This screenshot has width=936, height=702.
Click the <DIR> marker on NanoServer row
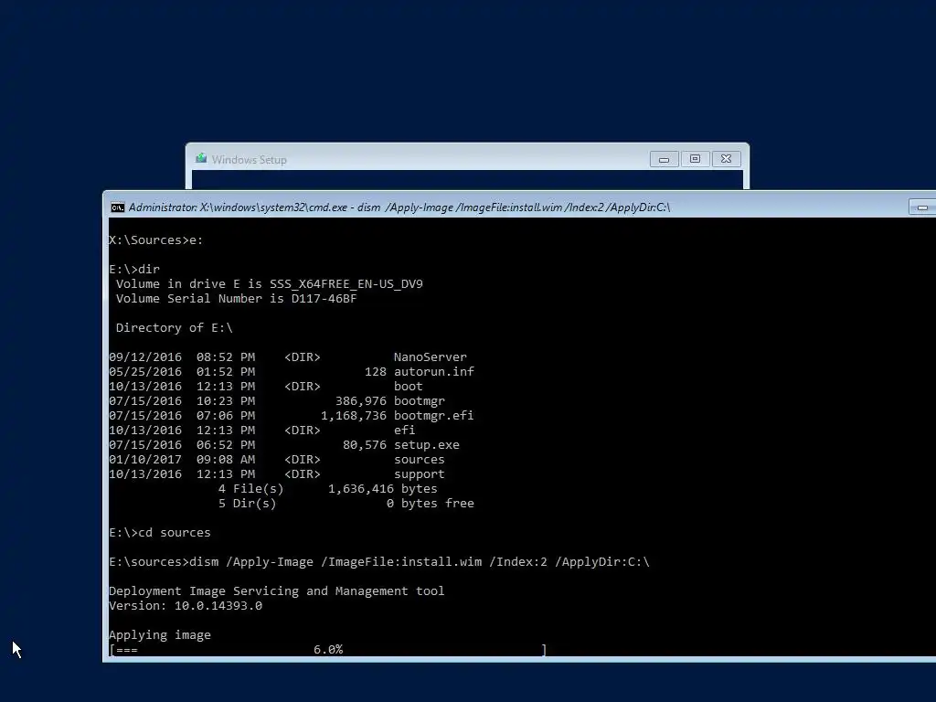(x=302, y=357)
